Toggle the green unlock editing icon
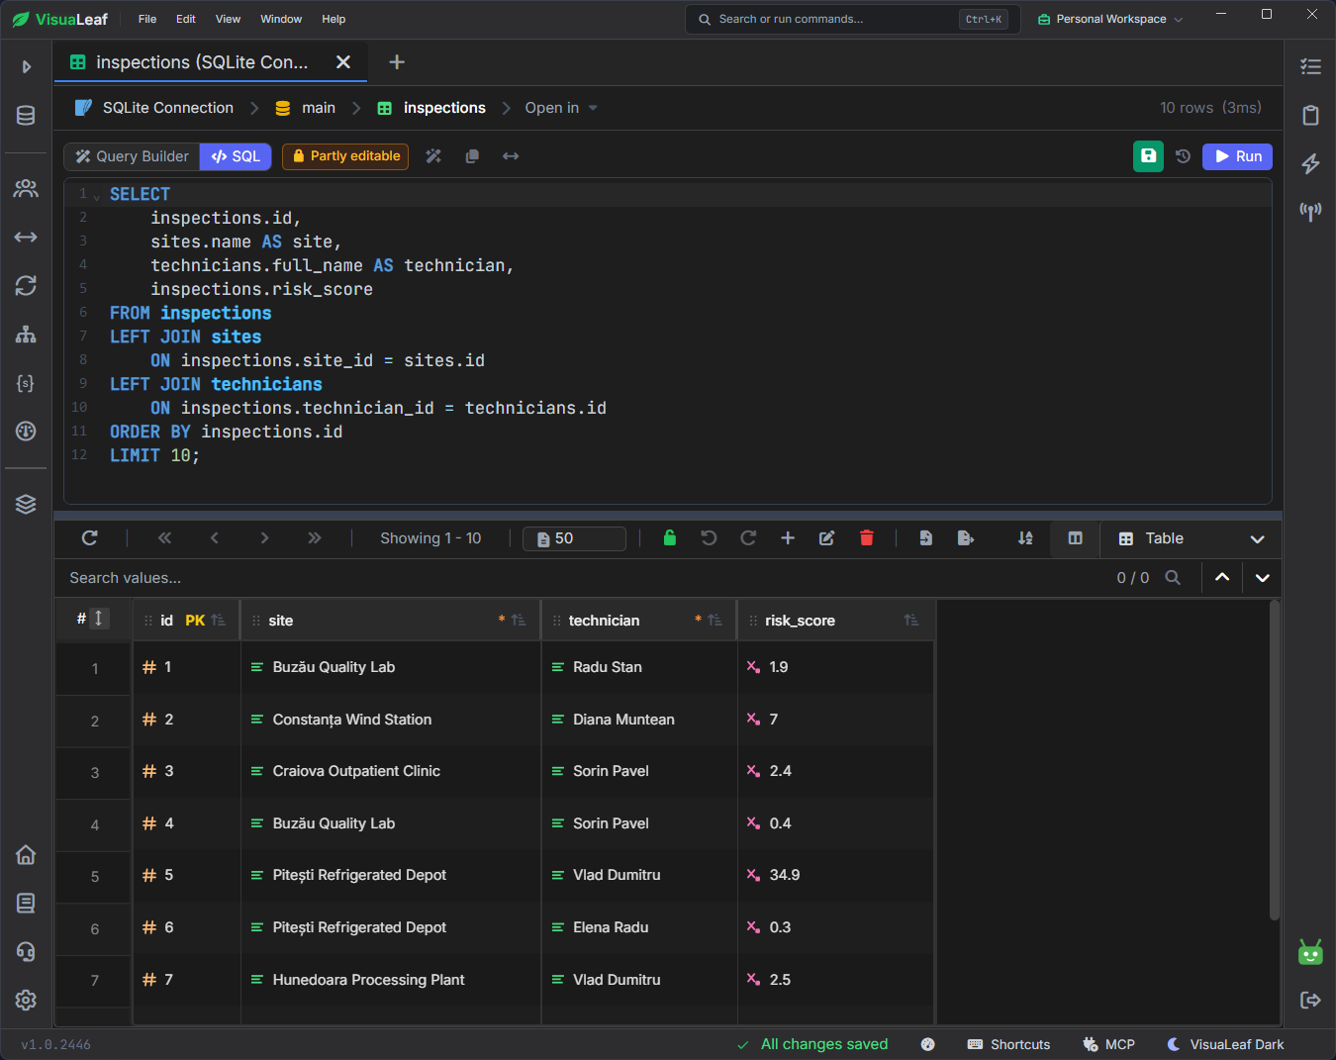The width and height of the screenshot is (1336, 1060). coord(670,538)
